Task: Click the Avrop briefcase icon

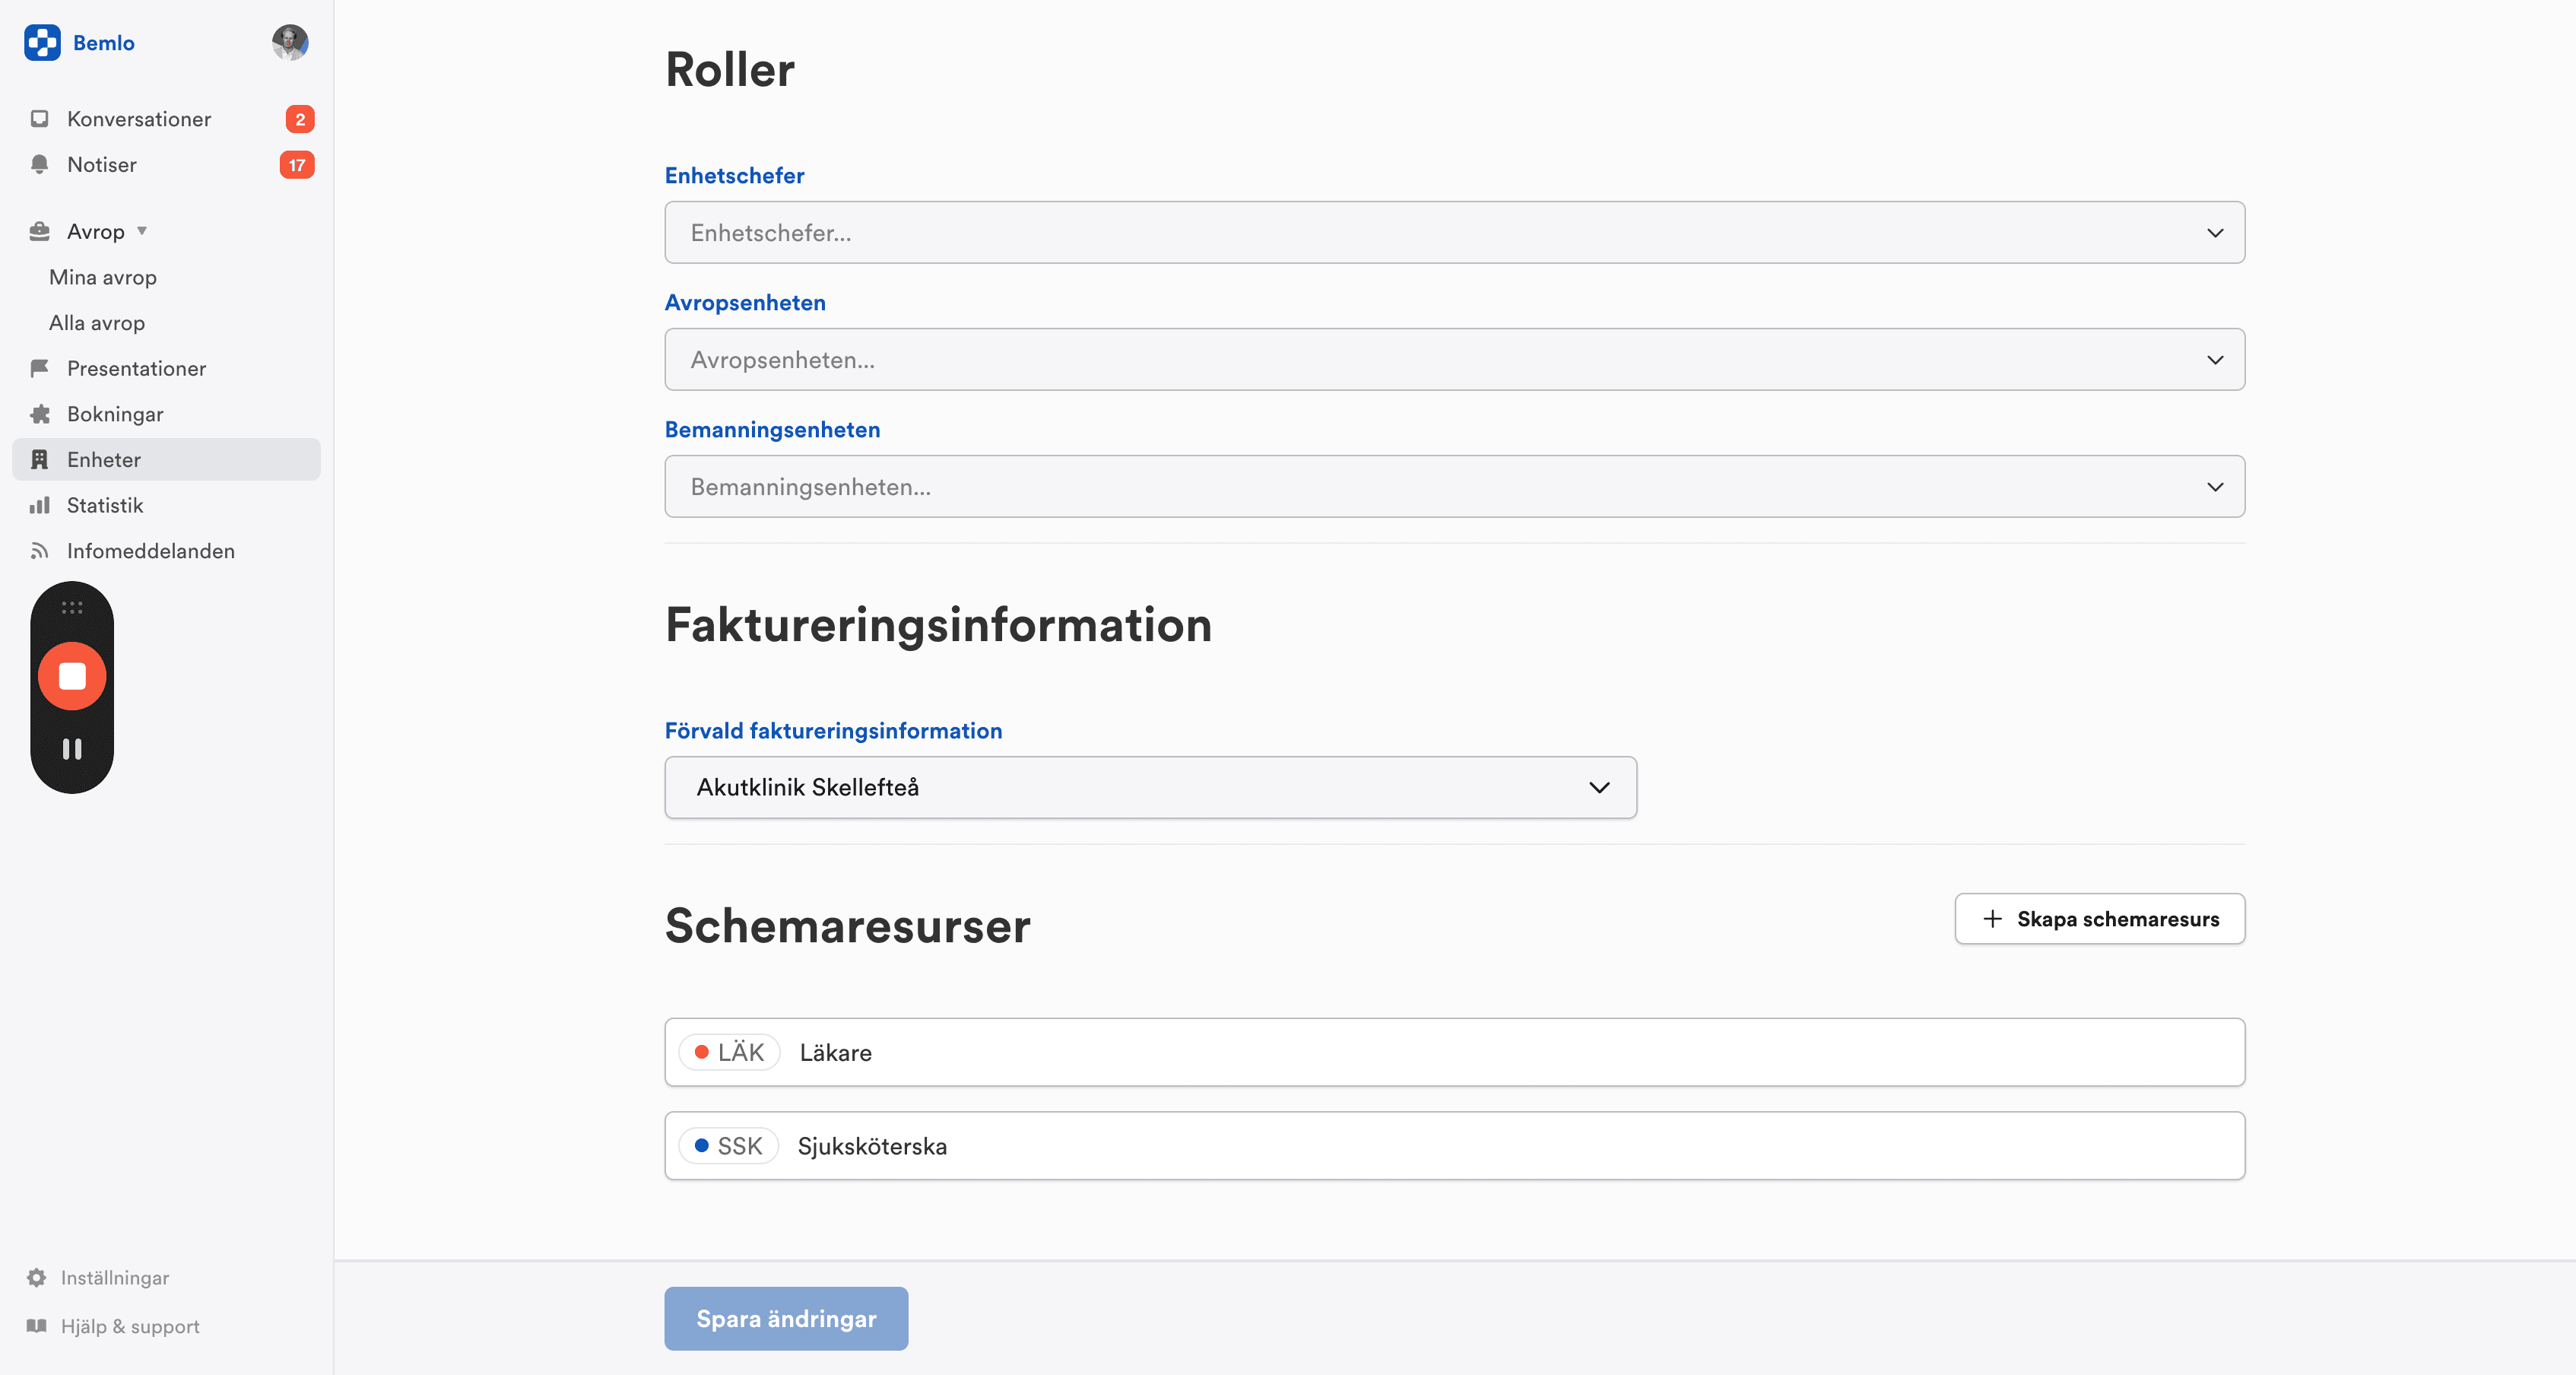Action: 39,231
